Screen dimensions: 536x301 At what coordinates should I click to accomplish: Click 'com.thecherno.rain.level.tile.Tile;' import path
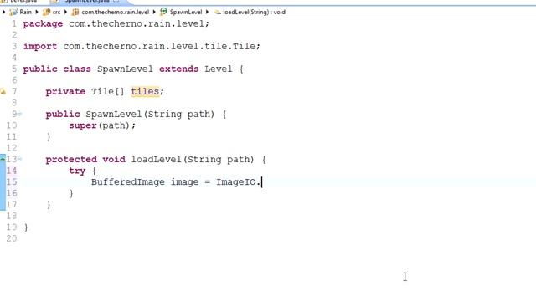coord(162,47)
